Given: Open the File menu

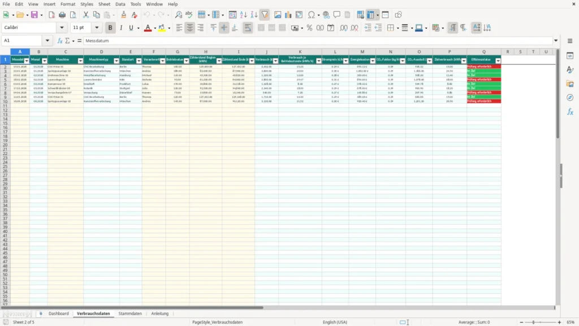Looking at the screenshot, I should click(6, 4).
